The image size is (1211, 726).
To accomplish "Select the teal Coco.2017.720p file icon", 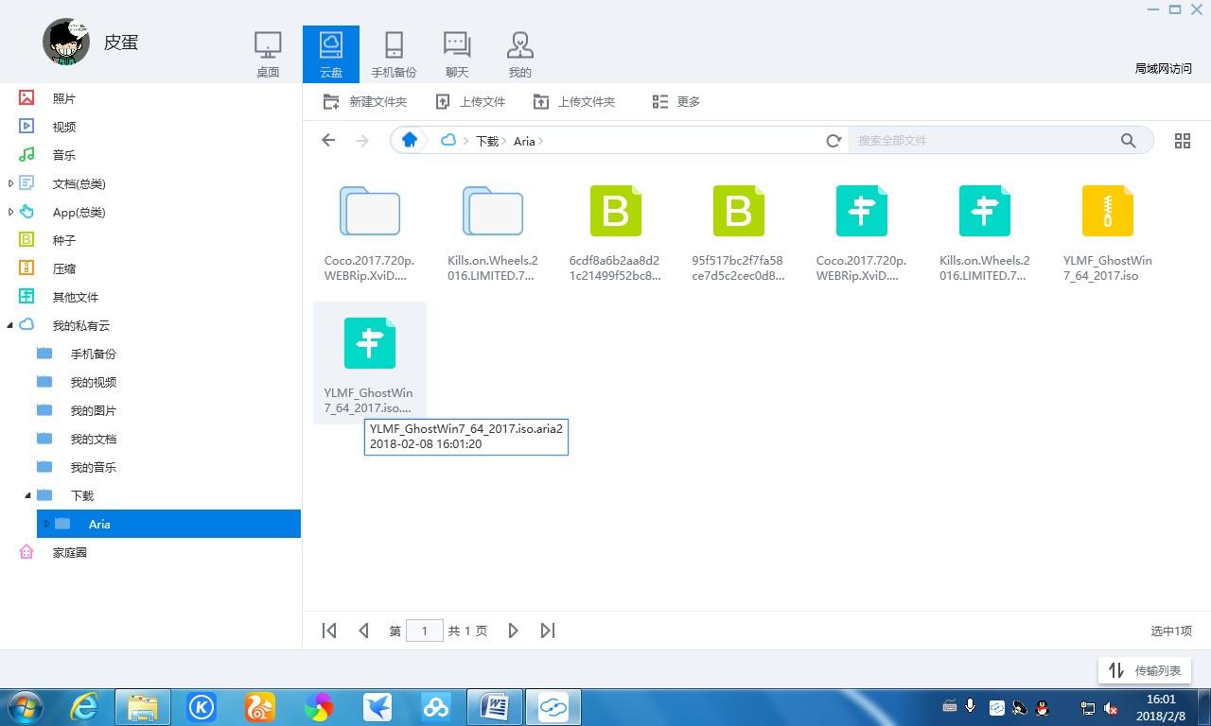I will 862,211.
